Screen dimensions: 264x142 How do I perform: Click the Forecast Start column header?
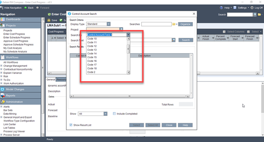click(x=235, y=38)
